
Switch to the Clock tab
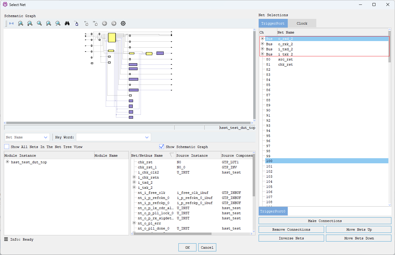(302, 23)
